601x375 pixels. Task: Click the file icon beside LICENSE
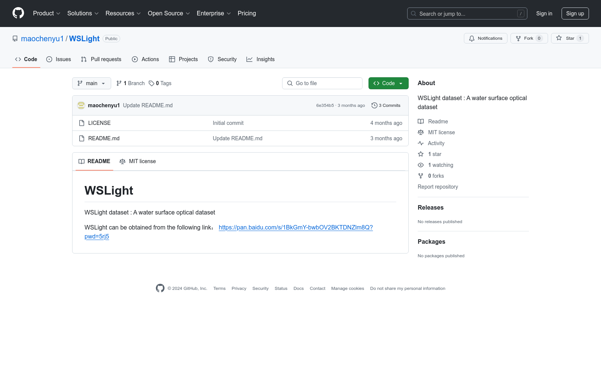pos(82,123)
